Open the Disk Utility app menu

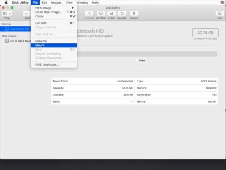pos(20,2)
